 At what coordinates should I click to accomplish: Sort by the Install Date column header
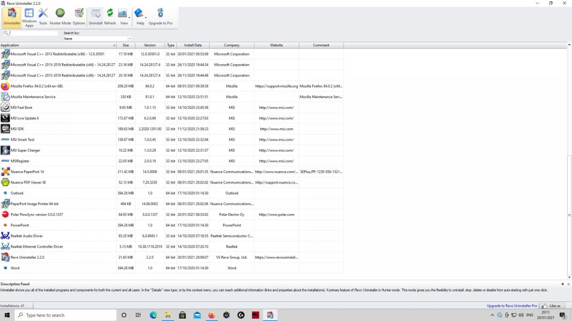tap(193, 45)
